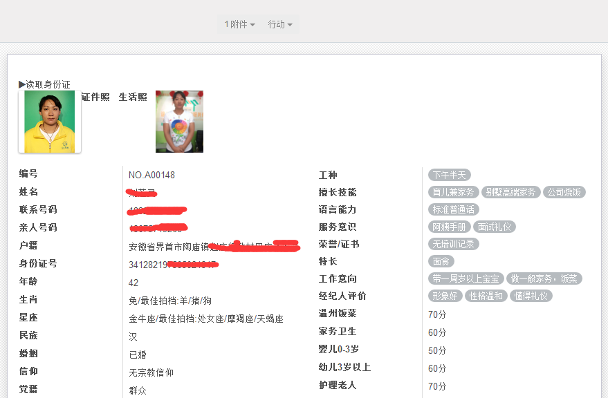Image resolution: width=608 pixels, height=398 pixels.
Task: Select the 面食 specialty tag
Action: point(441,261)
